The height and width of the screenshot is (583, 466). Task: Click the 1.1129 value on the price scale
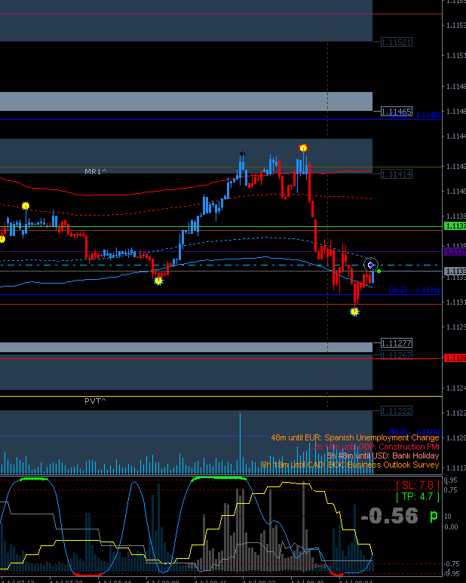tap(455, 327)
